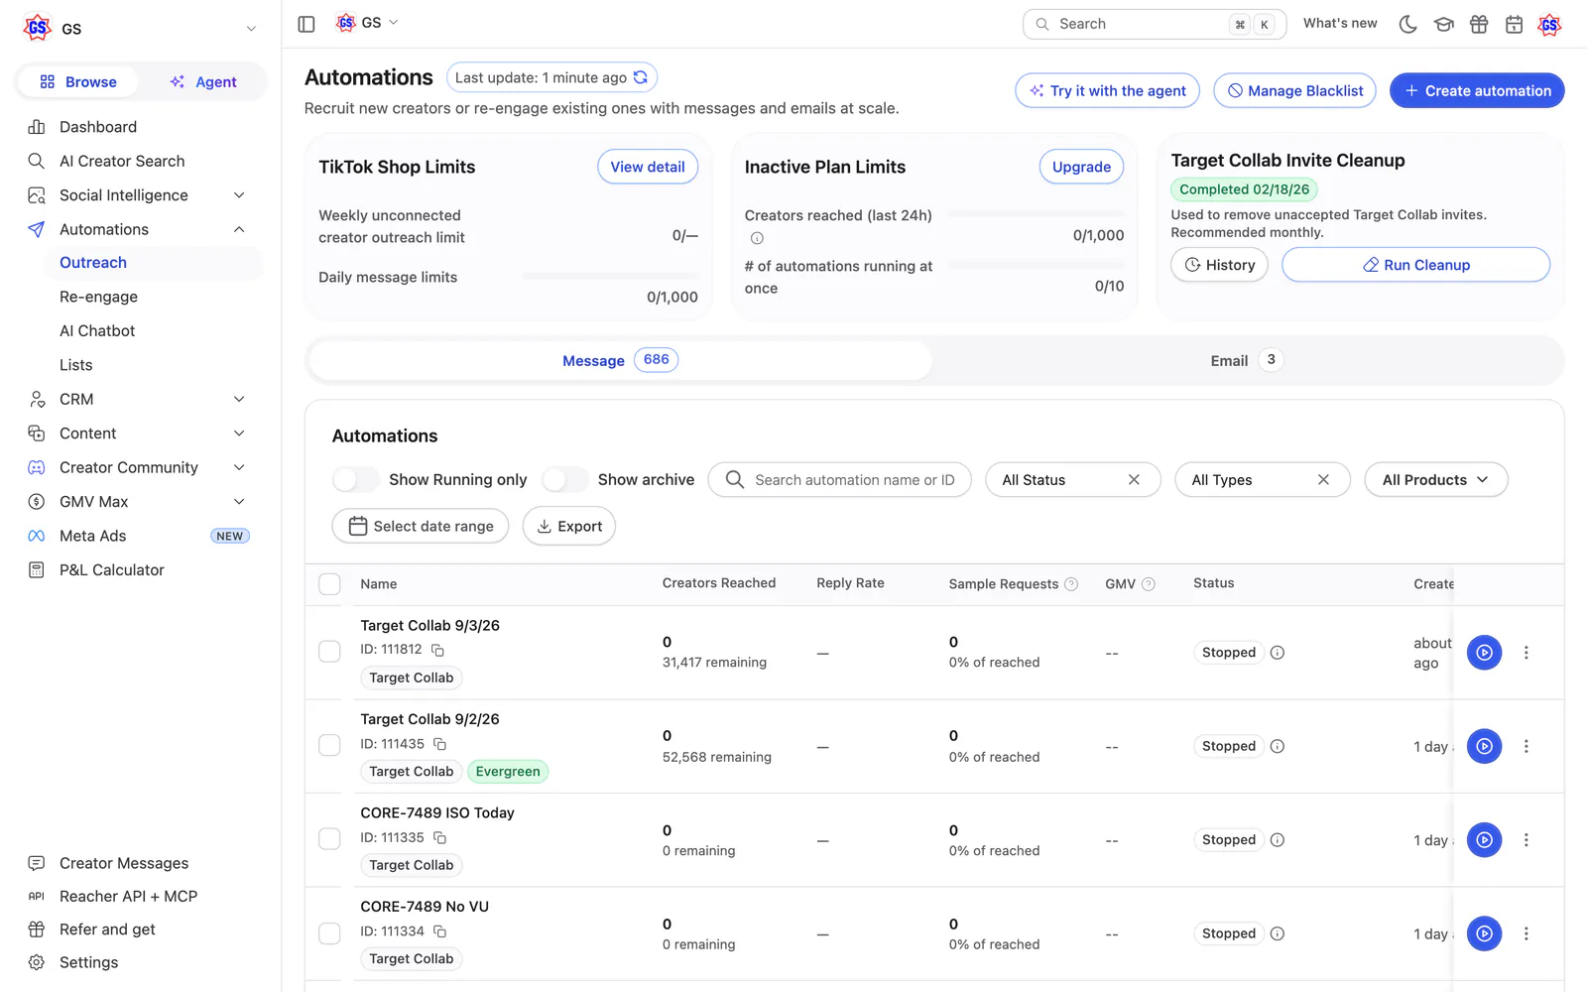Viewport: 1587px width, 992px height.
Task: Enable Show Running only toggle
Action: coord(355,480)
